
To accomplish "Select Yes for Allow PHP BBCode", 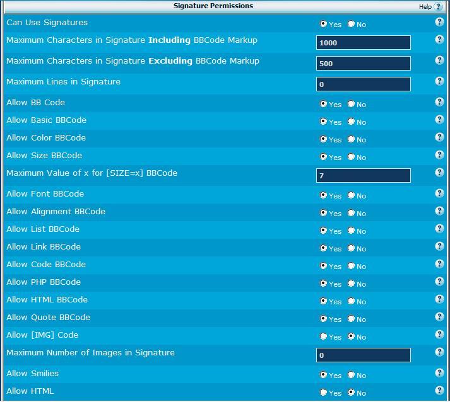I will [x=323, y=284].
